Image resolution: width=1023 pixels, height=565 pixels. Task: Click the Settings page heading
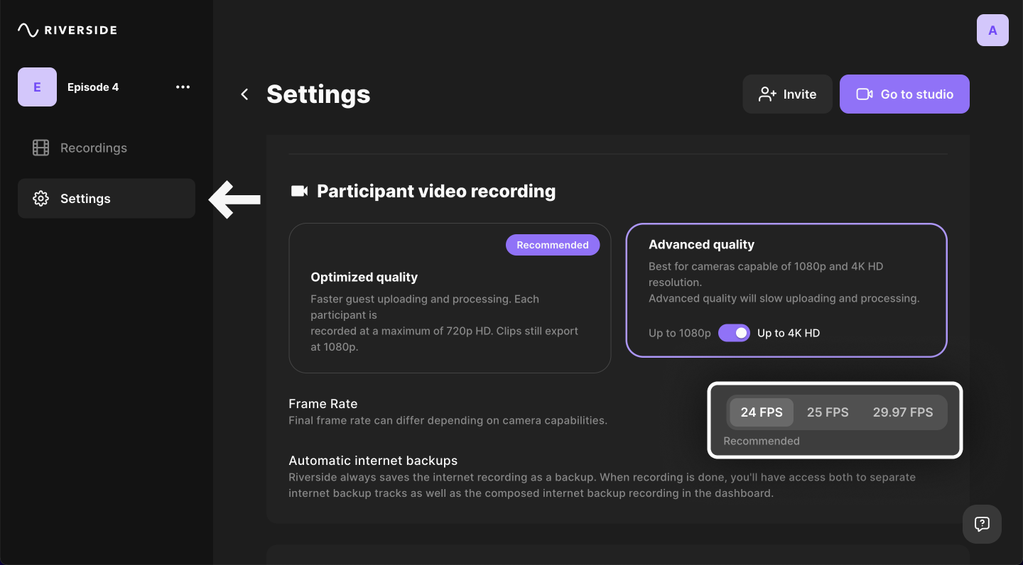click(318, 94)
